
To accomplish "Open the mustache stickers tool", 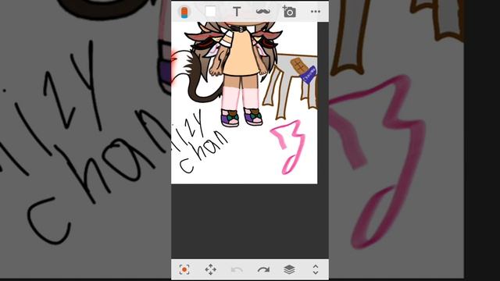I will (263, 12).
